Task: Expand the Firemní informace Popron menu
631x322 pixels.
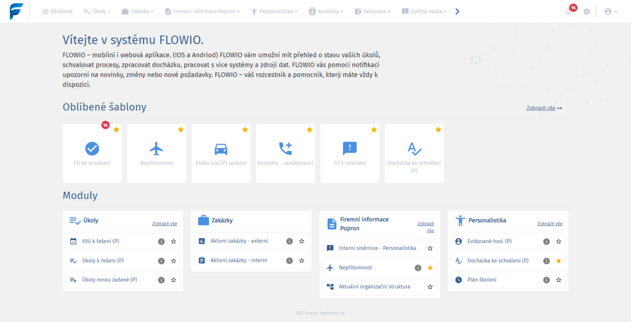Action: [202, 11]
